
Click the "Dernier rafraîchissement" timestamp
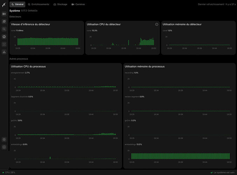click(217, 5)
